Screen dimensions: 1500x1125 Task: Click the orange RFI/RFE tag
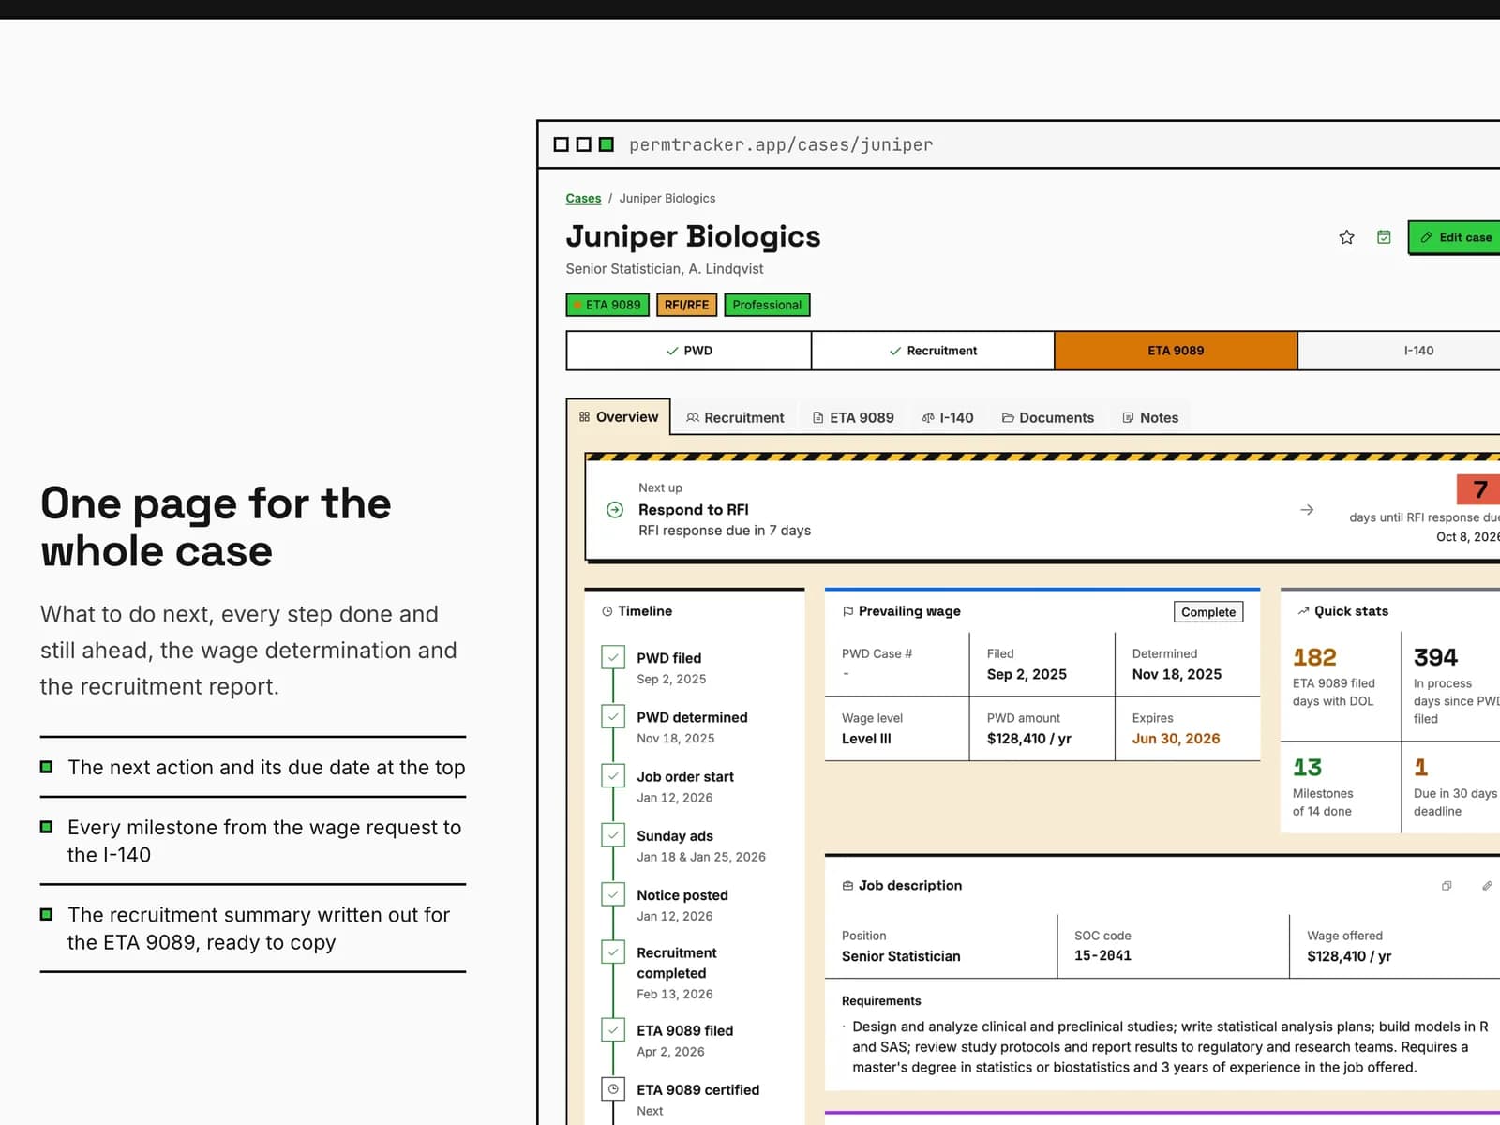click(x=686, y=305)
